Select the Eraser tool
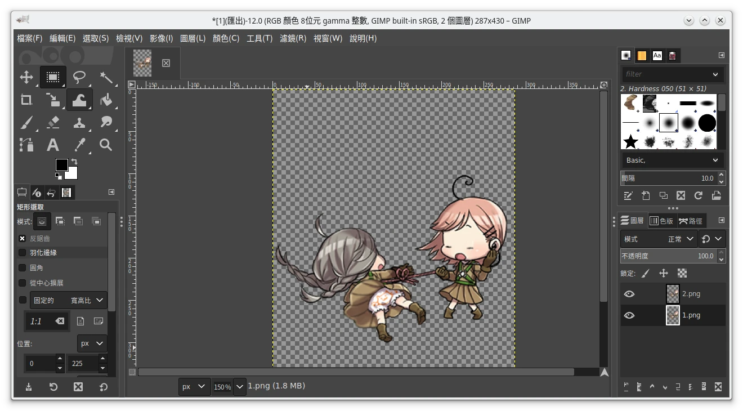Screen dimensions: 743x411 (53, 122)
